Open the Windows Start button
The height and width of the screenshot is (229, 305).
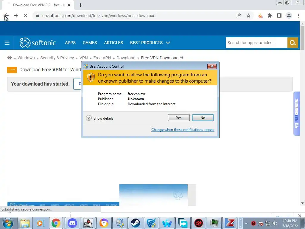click(8, 223)
